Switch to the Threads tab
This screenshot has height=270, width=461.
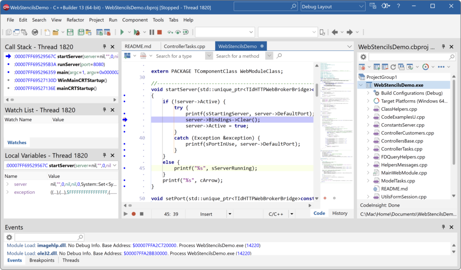point(71,260)
